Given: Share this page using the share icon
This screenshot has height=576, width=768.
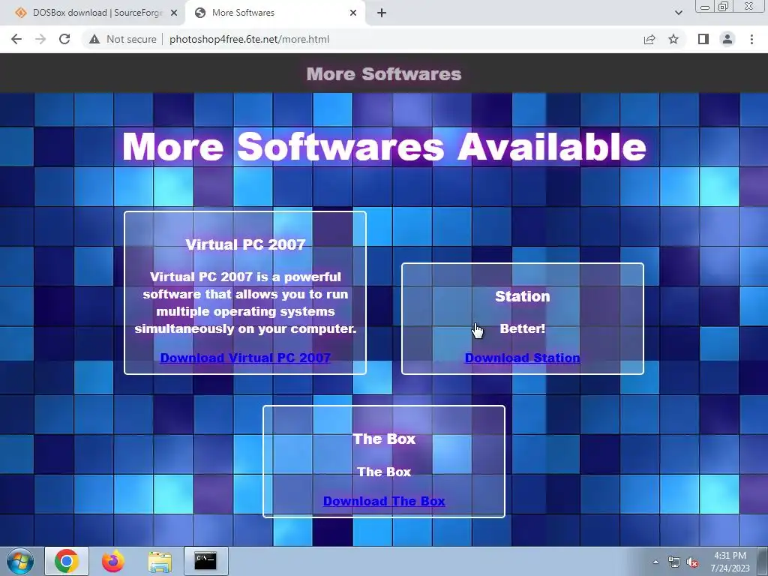Looking at the screenshot, I should point(649,39).
